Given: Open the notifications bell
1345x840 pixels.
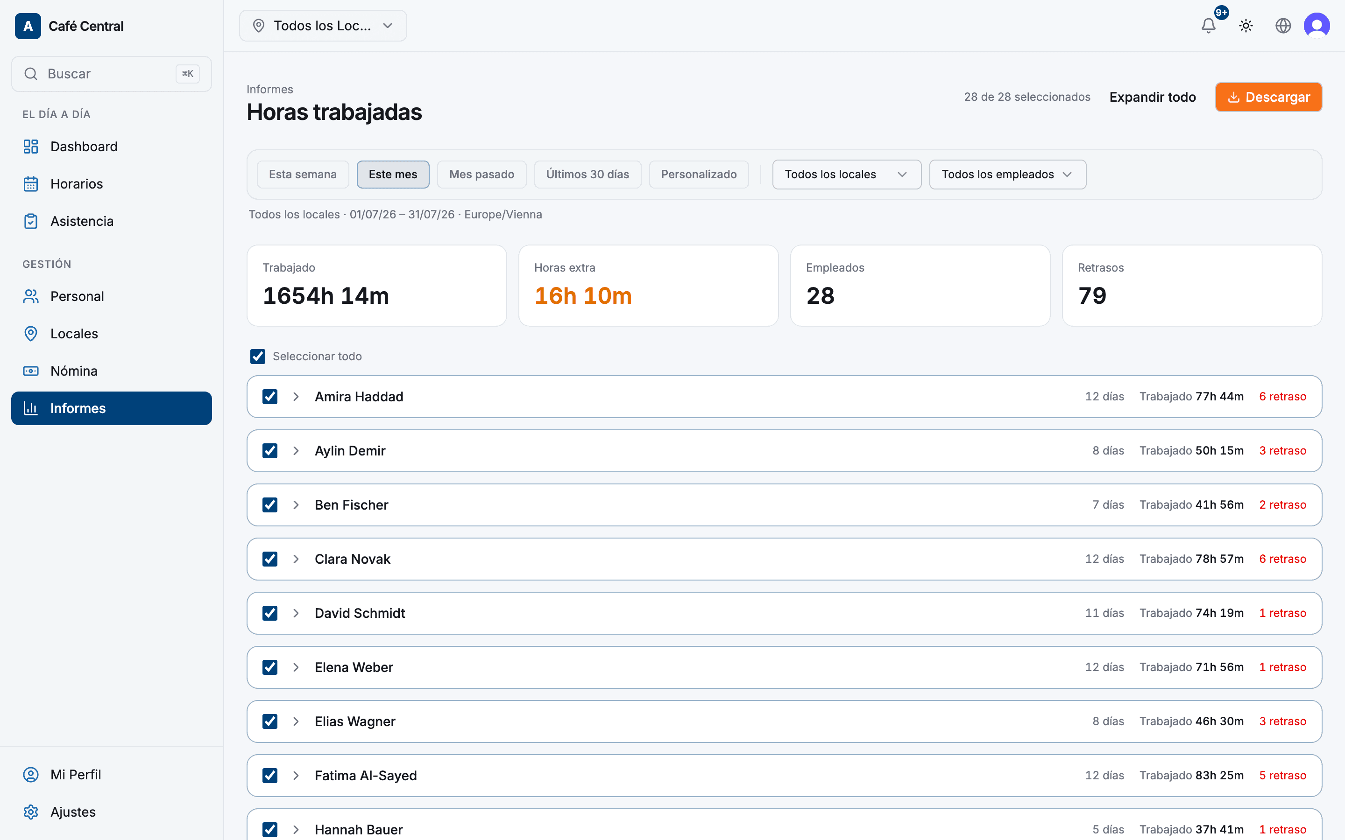Looking at the screenshot, I should pyautogui.click(x=1208, y=26).
